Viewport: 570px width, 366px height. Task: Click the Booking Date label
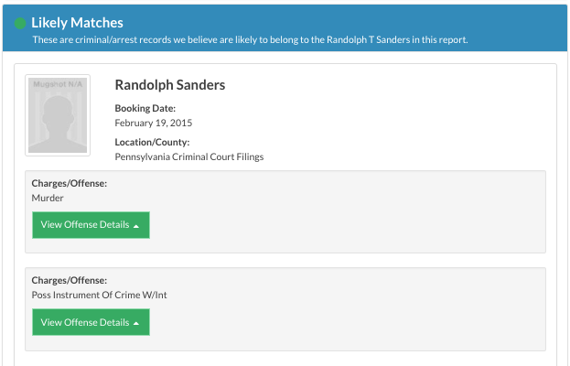point(145,108)
